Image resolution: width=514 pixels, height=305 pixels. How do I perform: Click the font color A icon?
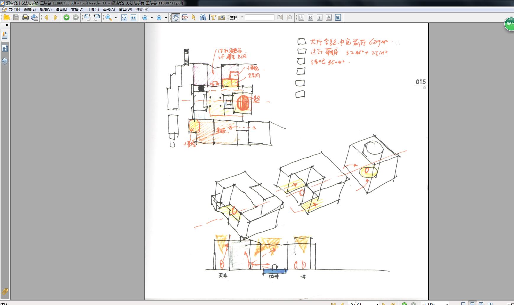coord(329,17)
